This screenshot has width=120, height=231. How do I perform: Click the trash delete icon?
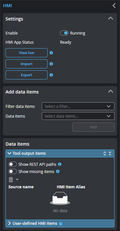click(x=11, y=180)
